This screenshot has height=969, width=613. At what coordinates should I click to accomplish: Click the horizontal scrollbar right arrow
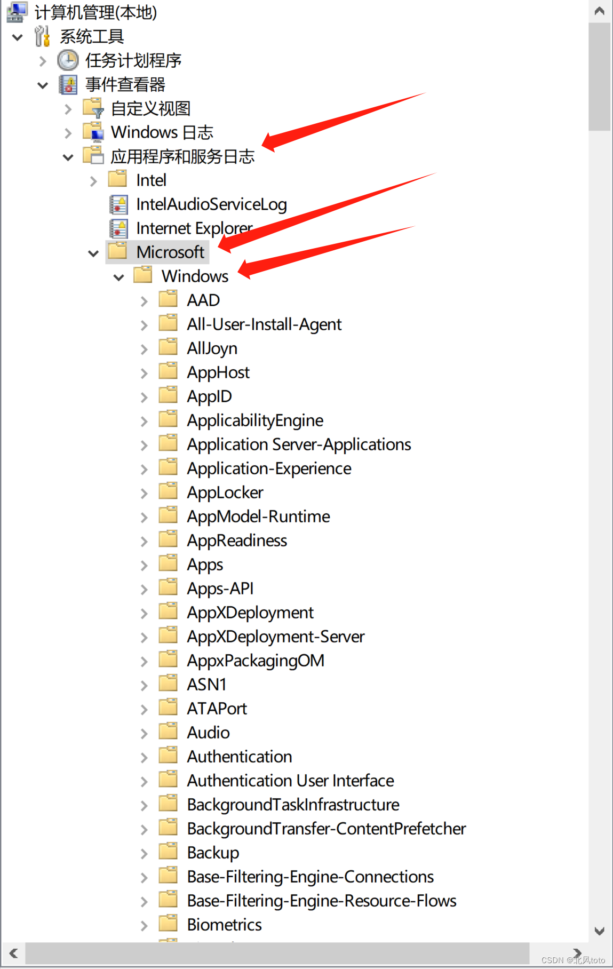pyautogui.click(x=577, y=952)
